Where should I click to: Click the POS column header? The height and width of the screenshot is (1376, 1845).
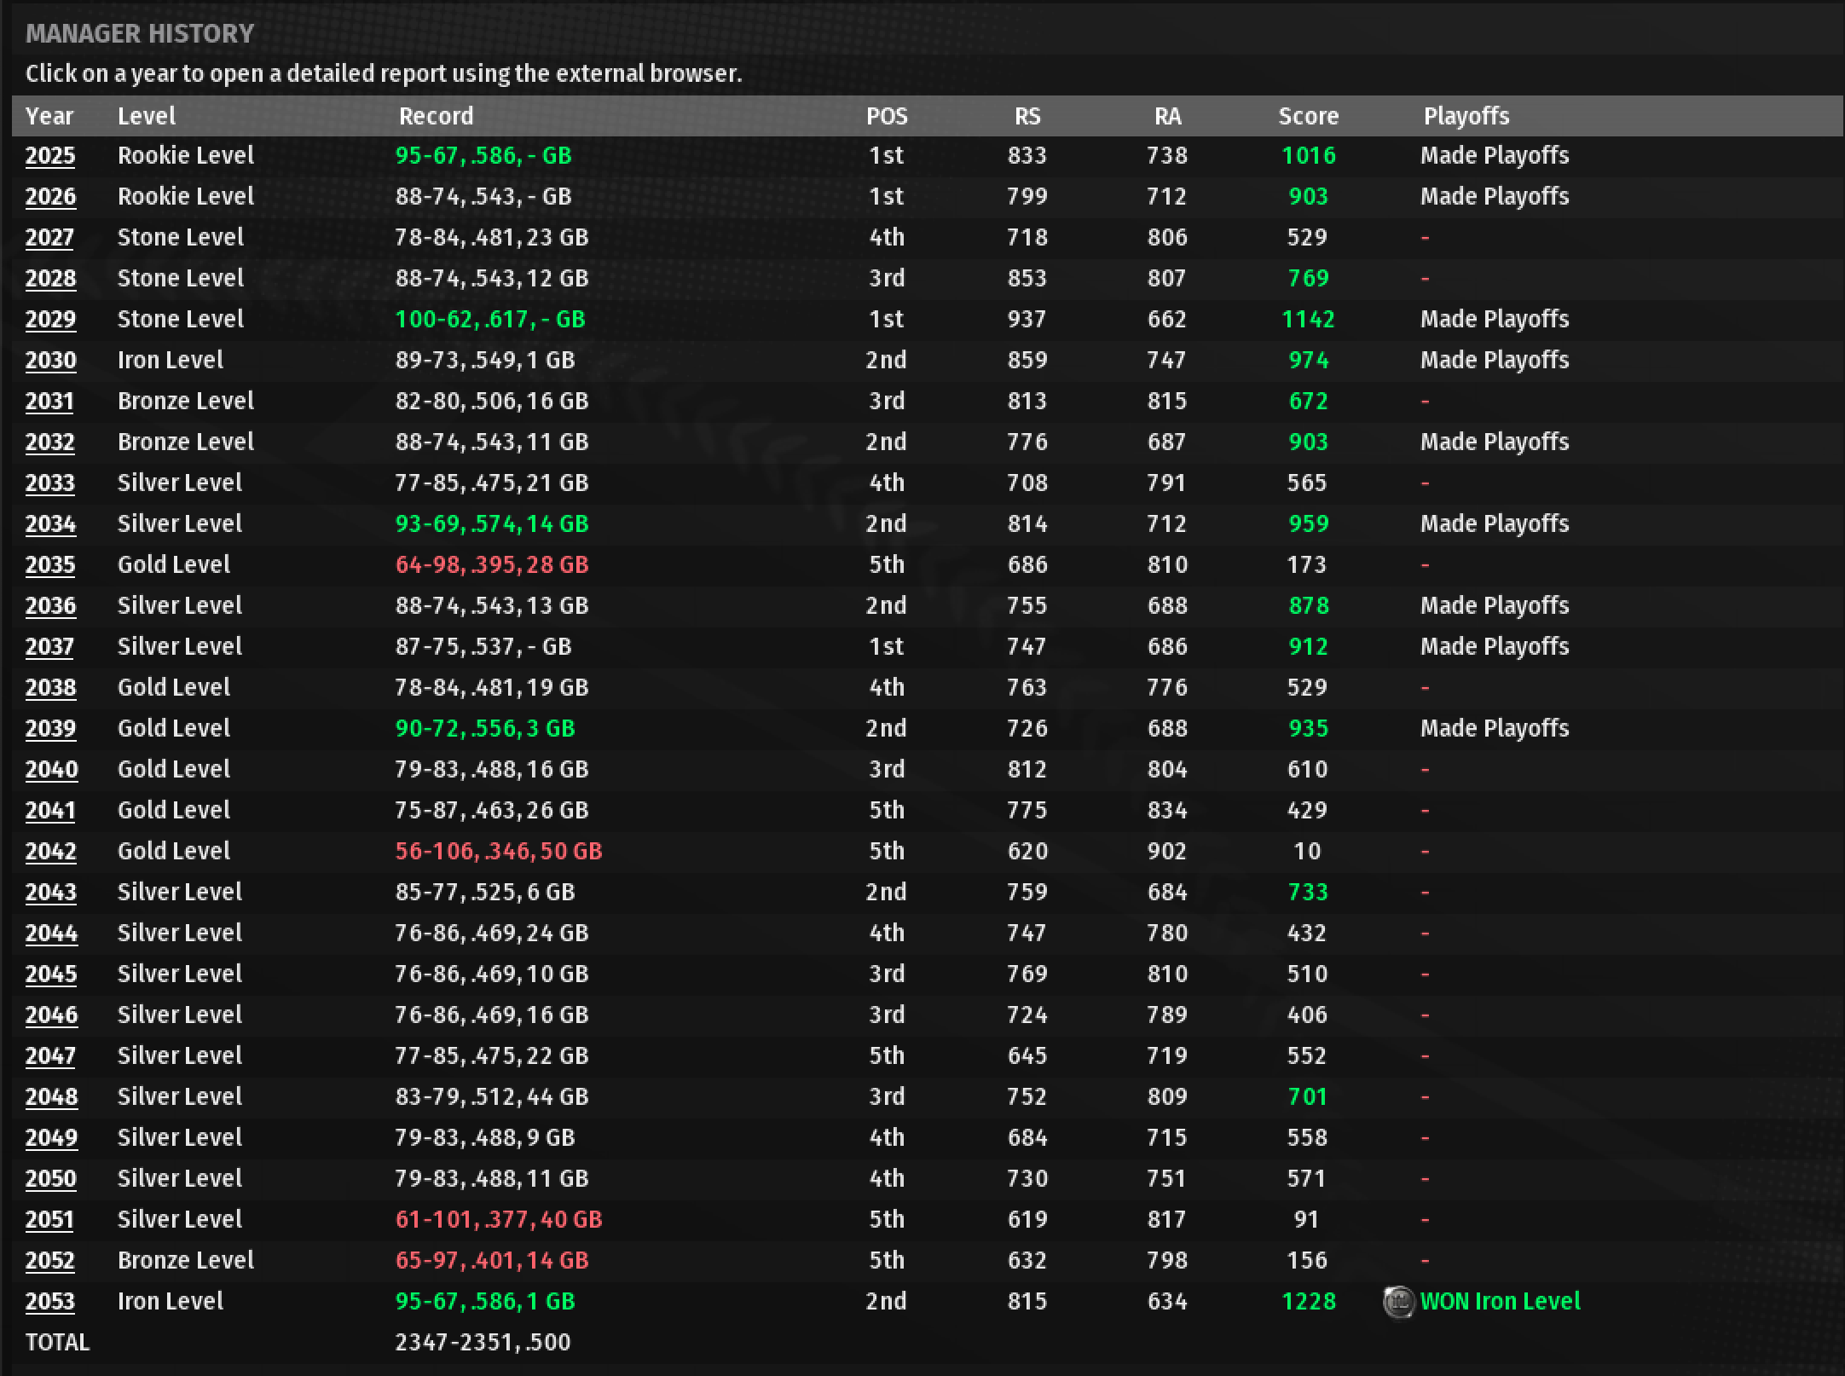pos(887,116)
